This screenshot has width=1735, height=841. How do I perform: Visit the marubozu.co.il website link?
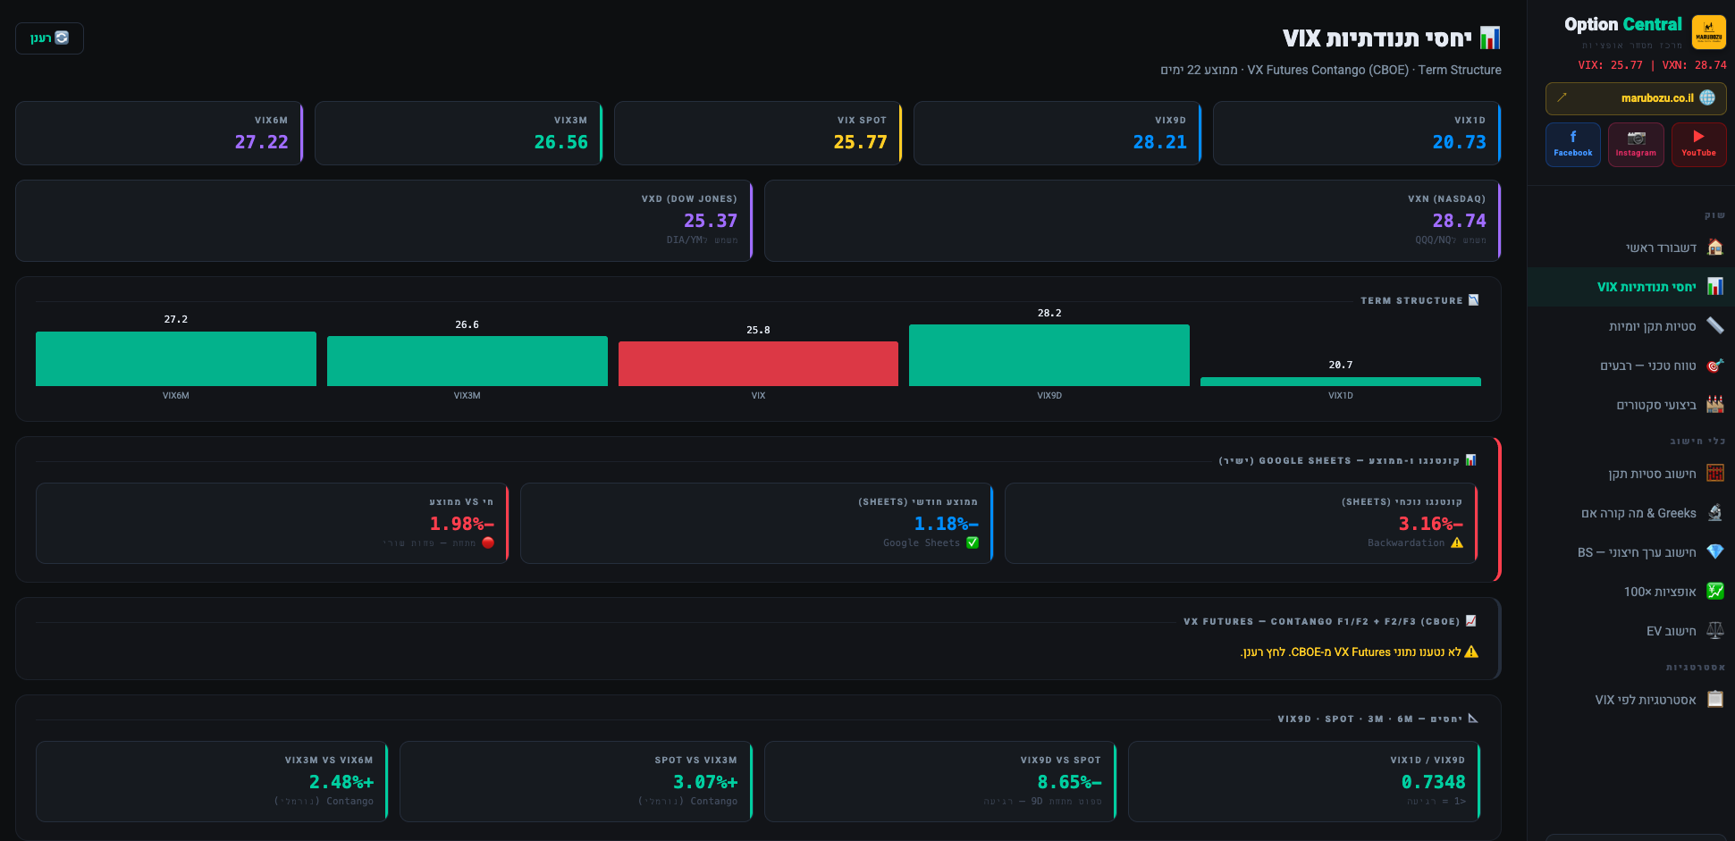click(1636, 98)
